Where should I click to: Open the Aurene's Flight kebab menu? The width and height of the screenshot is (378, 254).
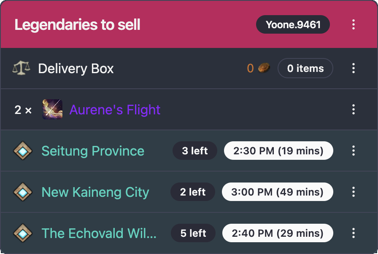pos(354,110)
